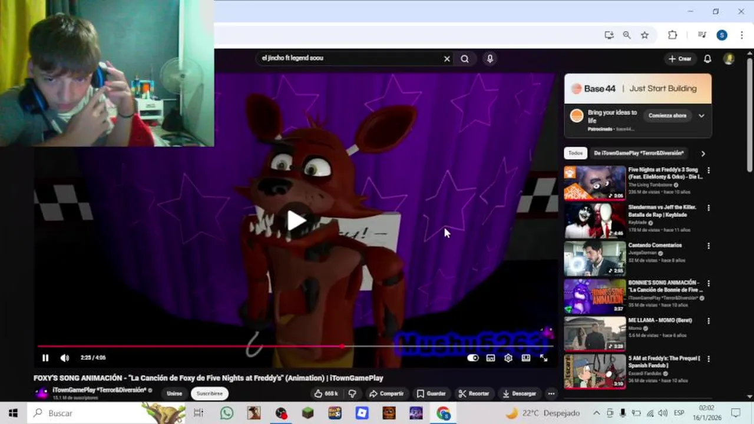Open the Windows Start menu
This screenshot has width=754, height=424.
pyautogui.click(x=13, y=413)
